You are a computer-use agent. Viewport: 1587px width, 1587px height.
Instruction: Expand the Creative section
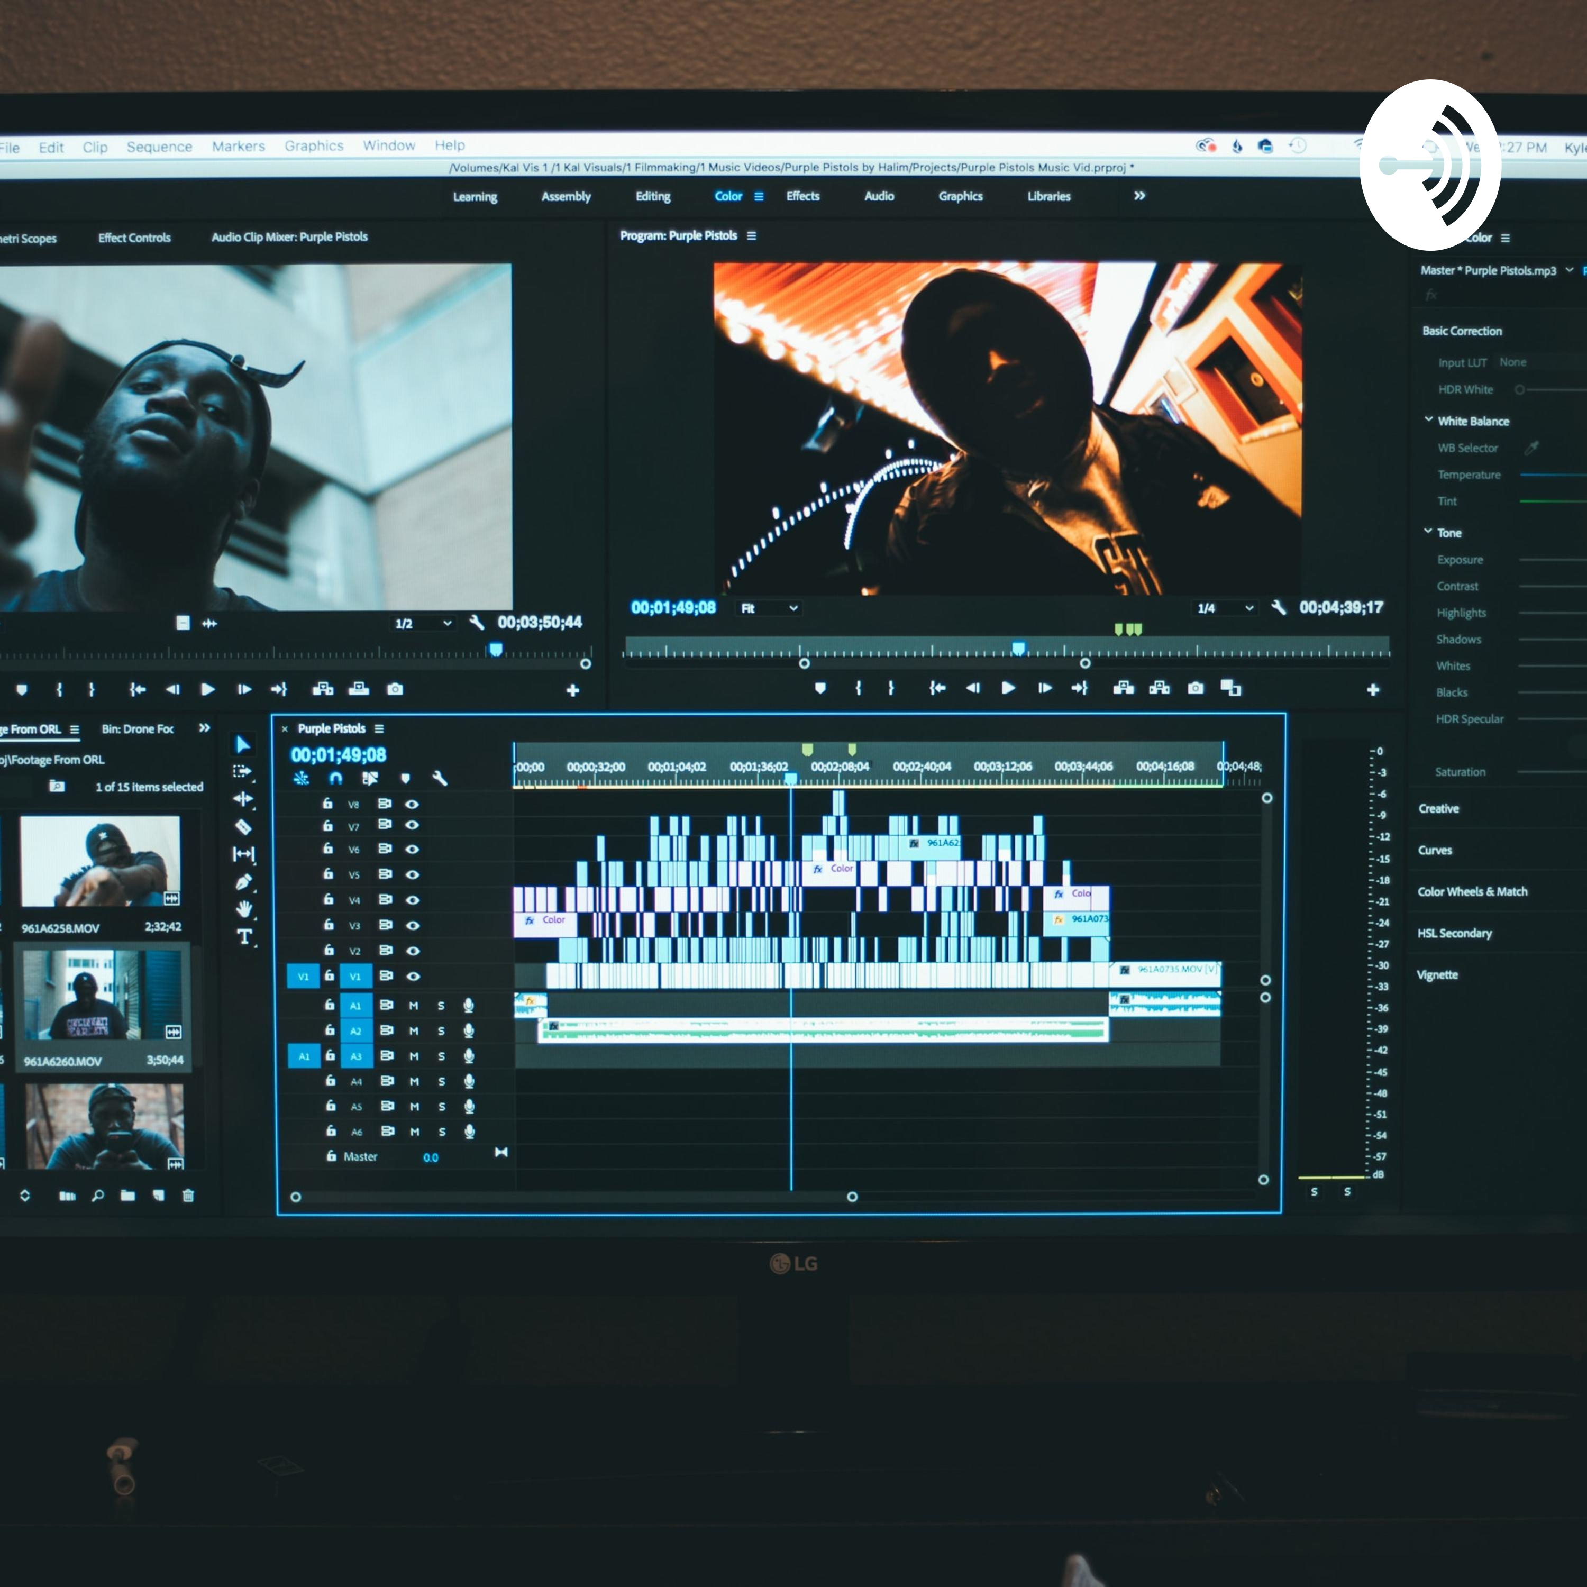coord(1438,808)
